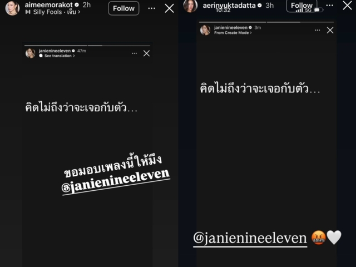The image size is (356, 267).
Task: Open more options on aimeemorakot story
Action: click(x=152, y=8)
